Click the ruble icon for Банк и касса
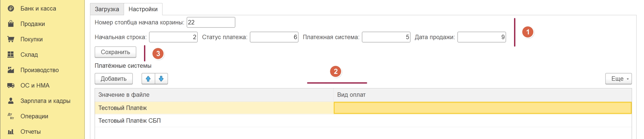The image size is (644, 139). pos(11,9)
